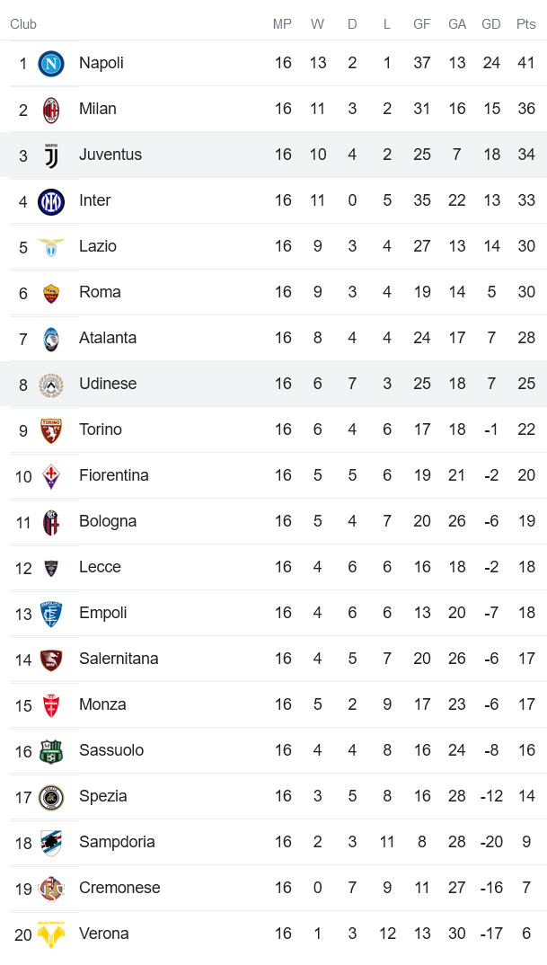Click the Juventus club logo

[51, 155]
